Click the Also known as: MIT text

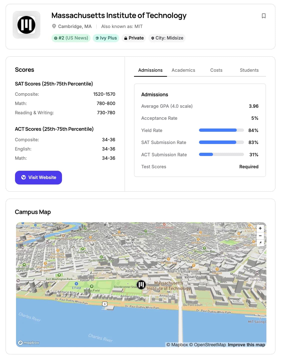click(x=122, y=26)
